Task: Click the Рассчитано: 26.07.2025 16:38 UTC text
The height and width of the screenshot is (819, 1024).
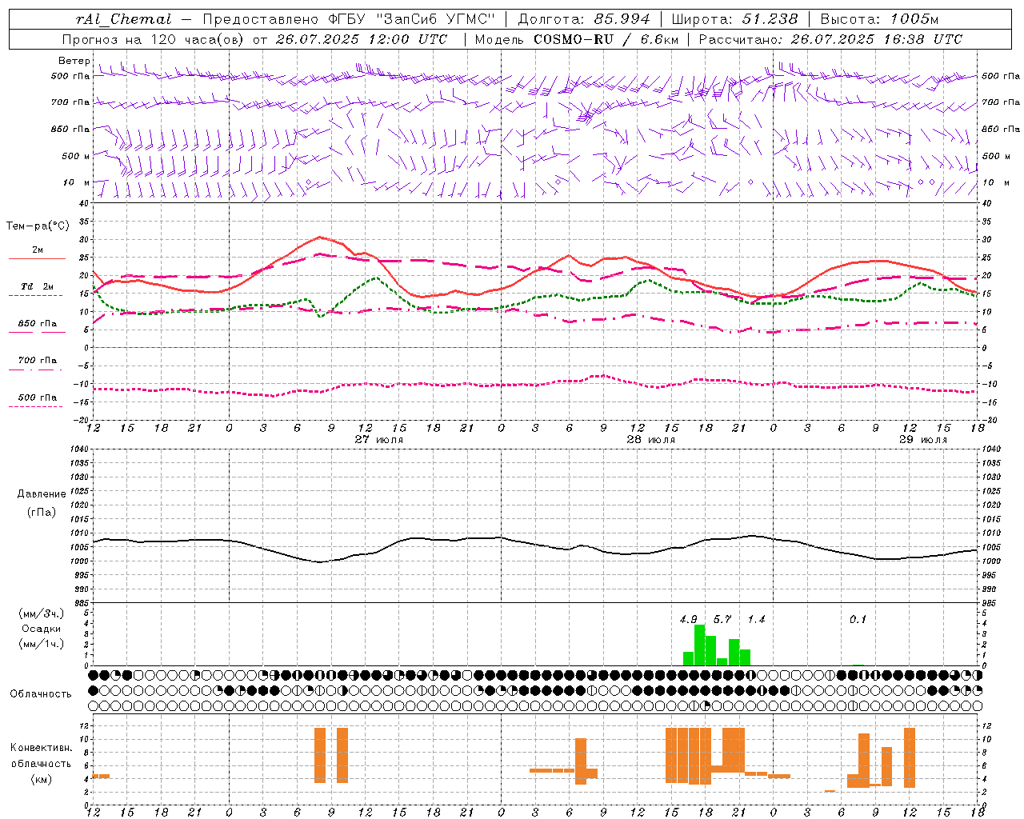Action: tap(830, 39)
